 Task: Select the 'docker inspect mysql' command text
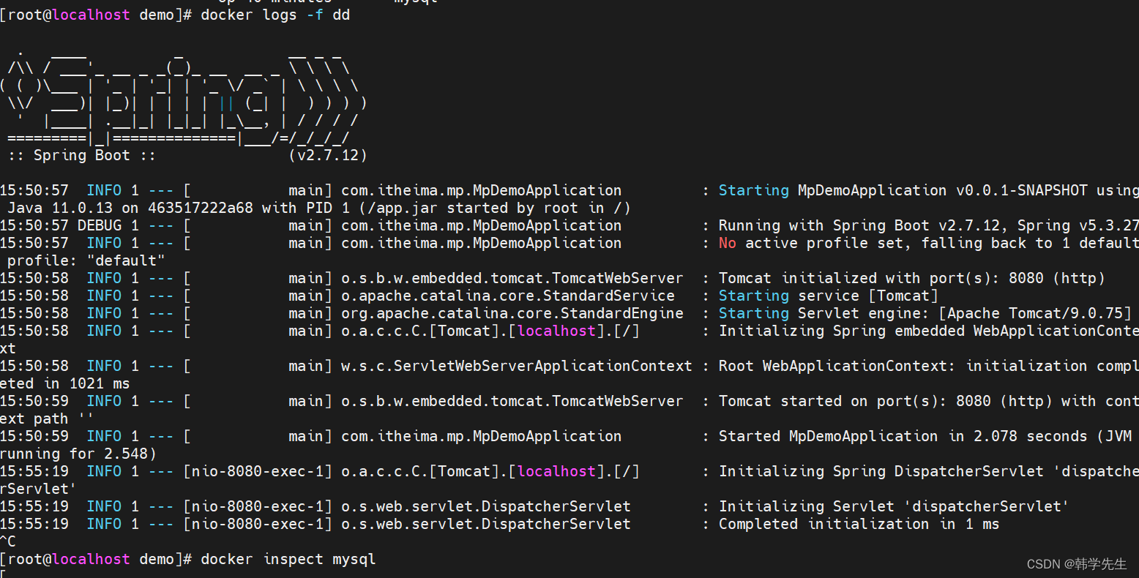[x=288, y=559]
